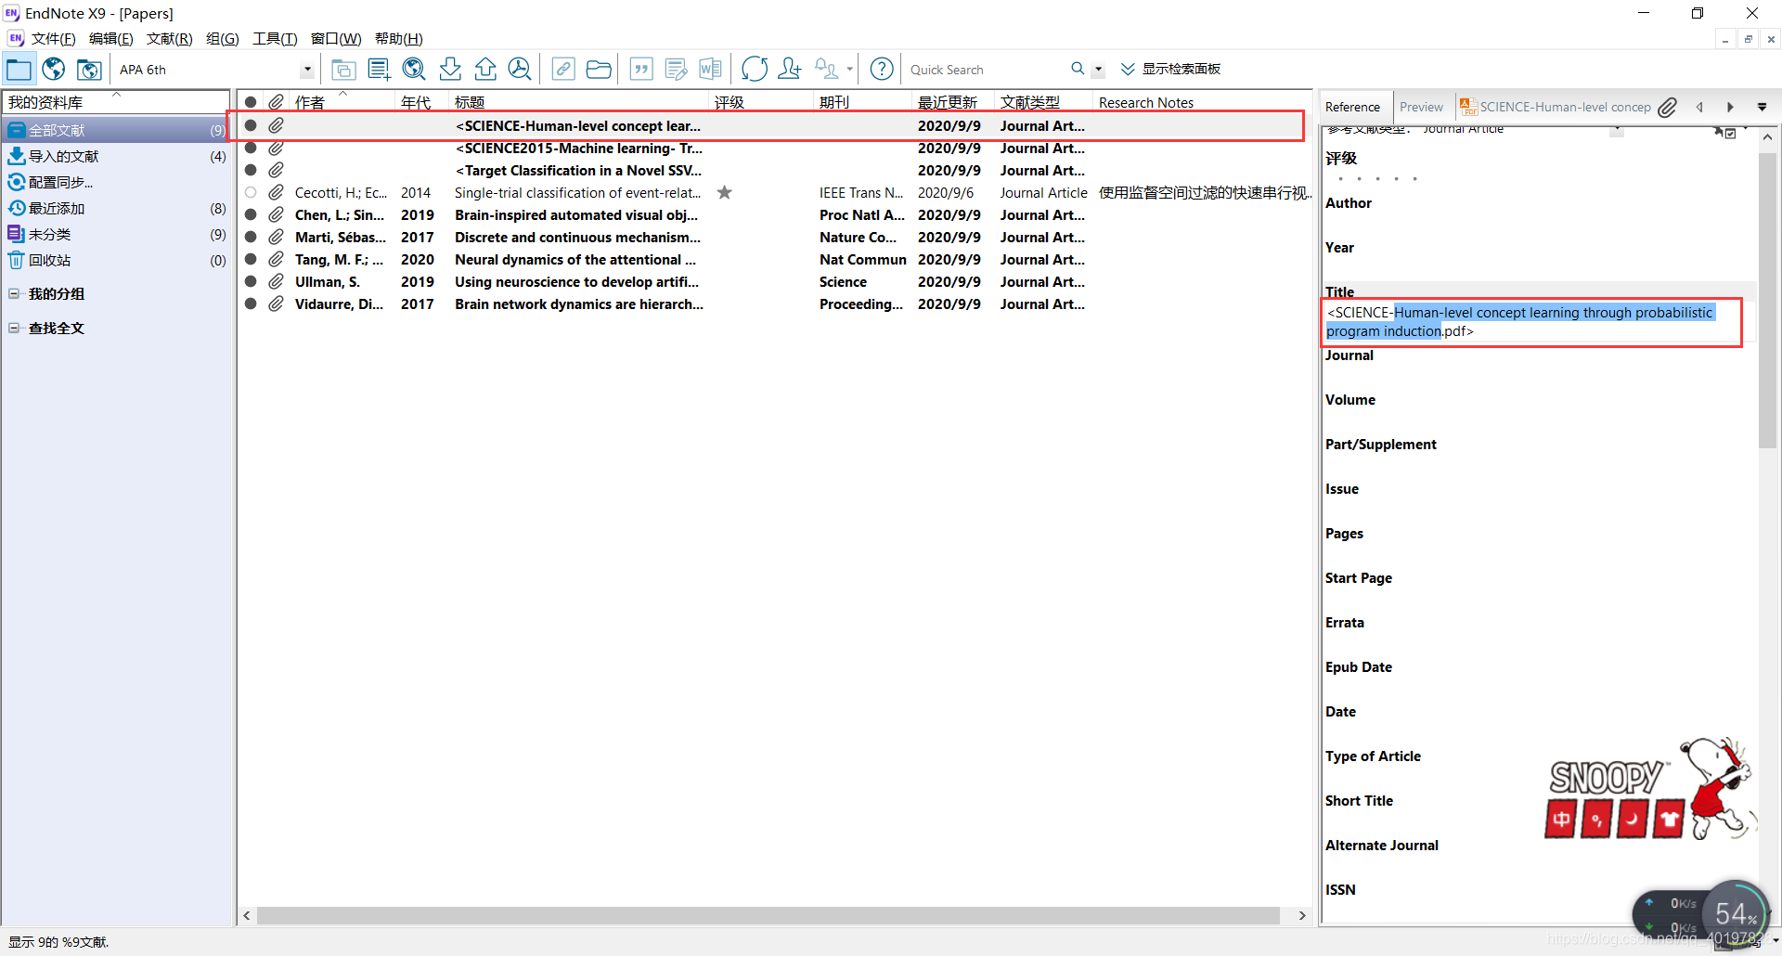Open the Activity Feed dropdown arrow
The width and height of the screenshot is (1782, 956).
pos(849,69)
